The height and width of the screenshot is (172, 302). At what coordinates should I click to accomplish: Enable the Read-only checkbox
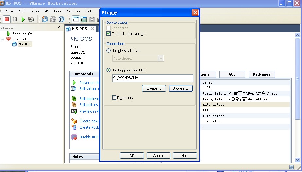(114, 98)
